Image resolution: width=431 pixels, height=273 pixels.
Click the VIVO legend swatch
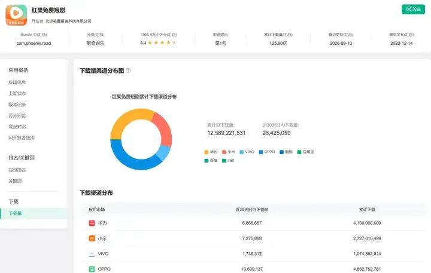click(x=242, y=152)
